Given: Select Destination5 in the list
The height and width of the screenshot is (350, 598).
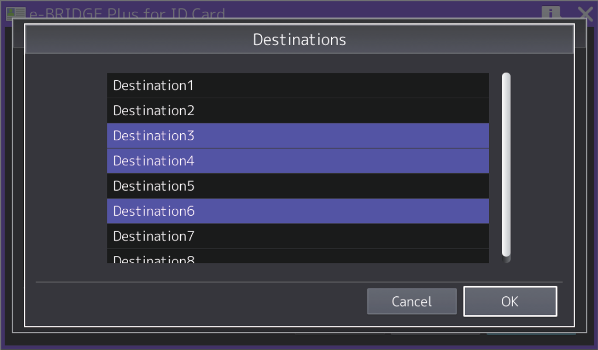Looking at the screenshot, I should pos(298,186).
